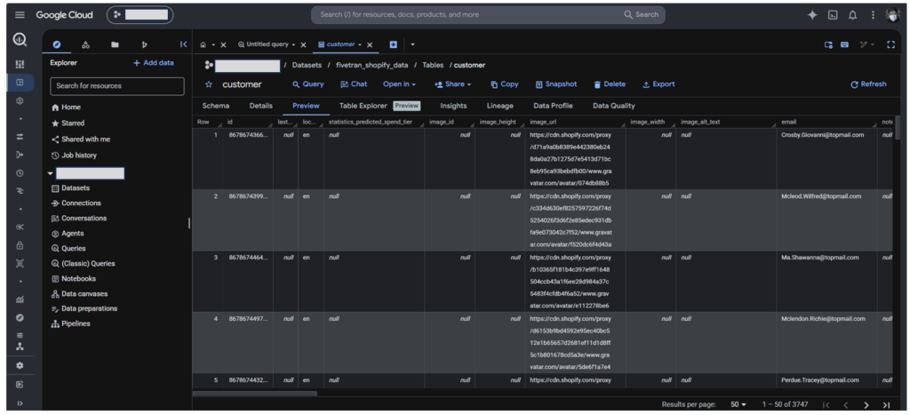Click fivetran_shopify_data breadcrumb link
Screen dimensions: 910x415
click(x=371, y=65)
